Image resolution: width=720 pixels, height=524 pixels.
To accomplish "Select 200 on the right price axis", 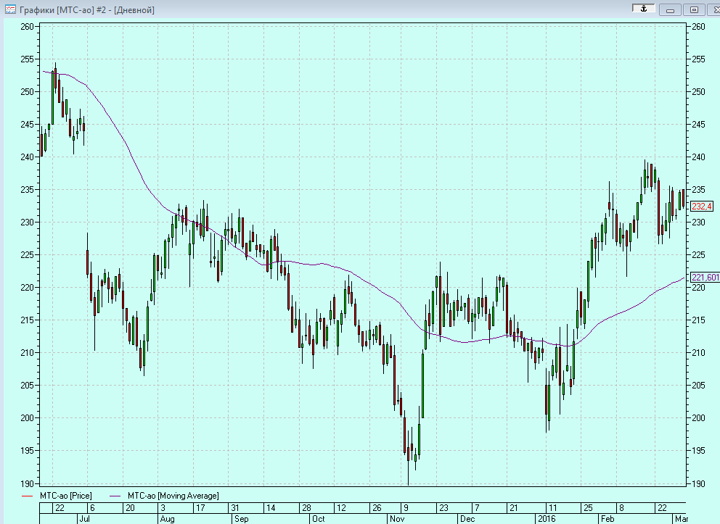I will (x=698, y=417).
